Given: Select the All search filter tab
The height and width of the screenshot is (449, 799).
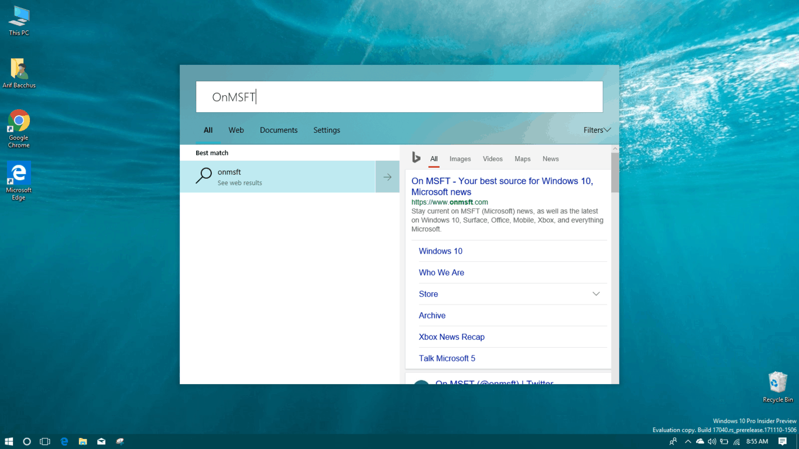Looking at the screenshot, I should coord(208,130).
